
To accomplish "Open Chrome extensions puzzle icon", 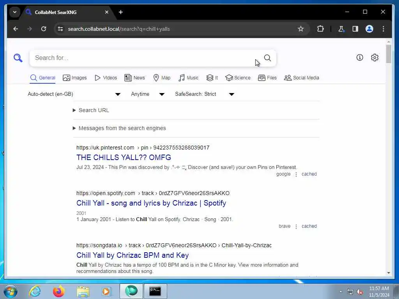I will point(320,29).
